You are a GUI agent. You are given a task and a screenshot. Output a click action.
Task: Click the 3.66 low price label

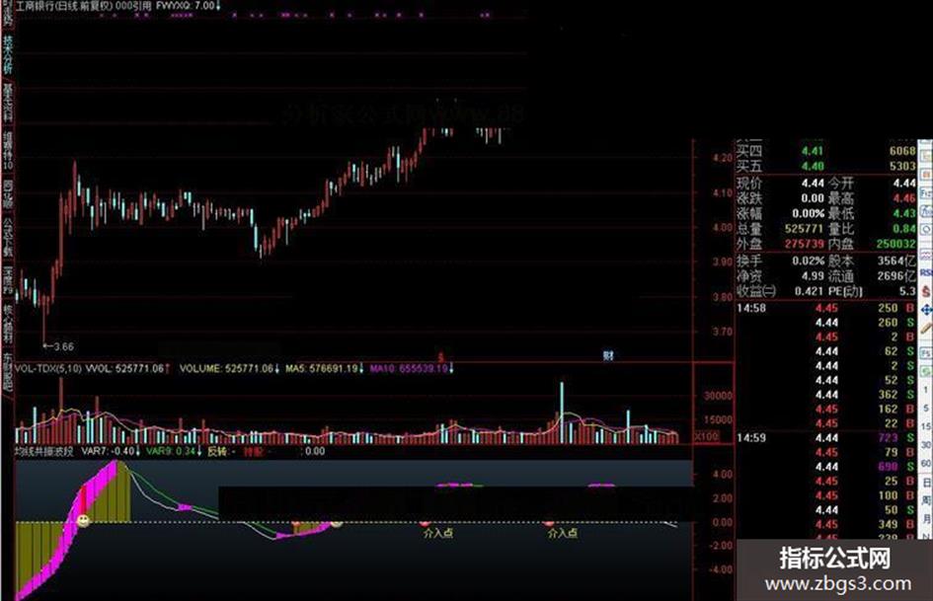62,346
